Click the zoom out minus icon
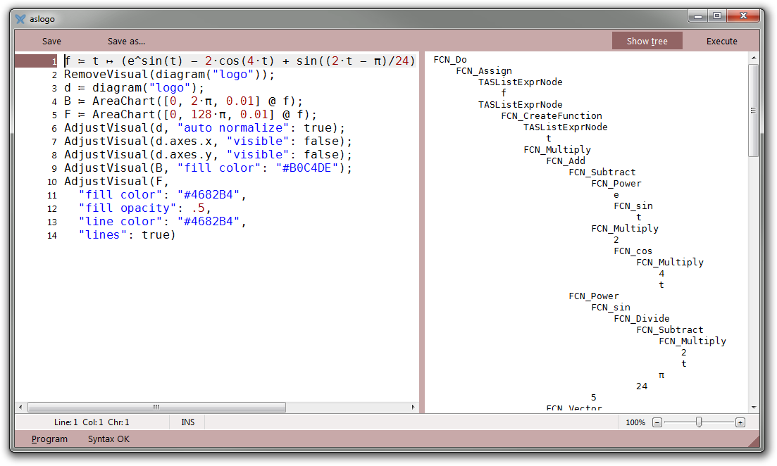Image resolution: width=777 pixels, height=466 pixels. click(x=657, y=422)
